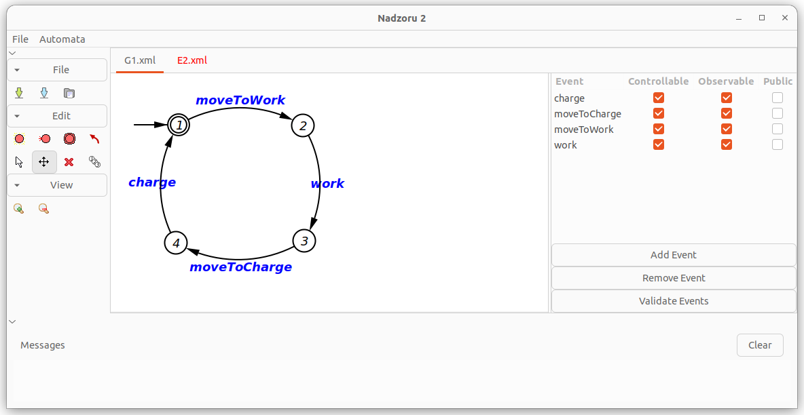Select the red transition arrow tool
Viewport: 804px width, 415px height.
(94, 139)
